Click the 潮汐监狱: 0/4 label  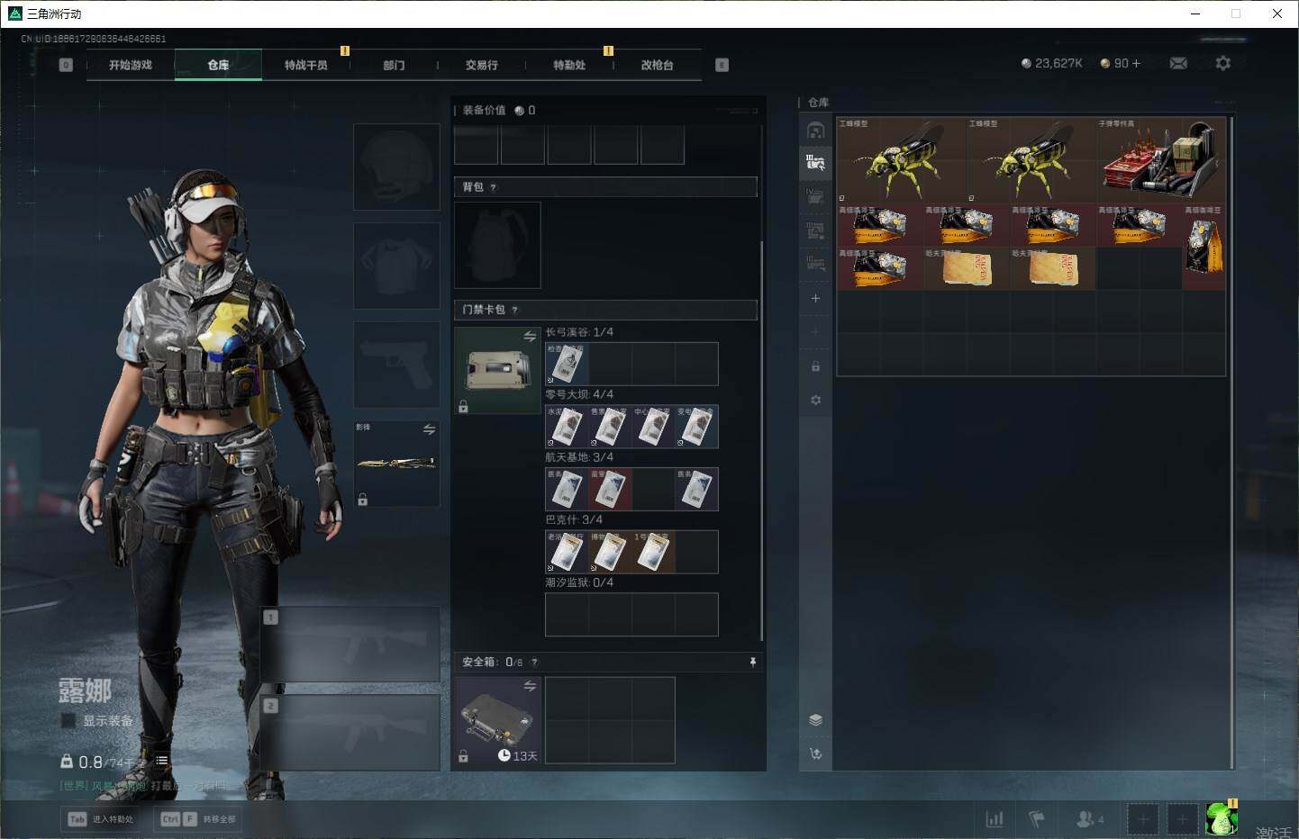tap(579, 582)
